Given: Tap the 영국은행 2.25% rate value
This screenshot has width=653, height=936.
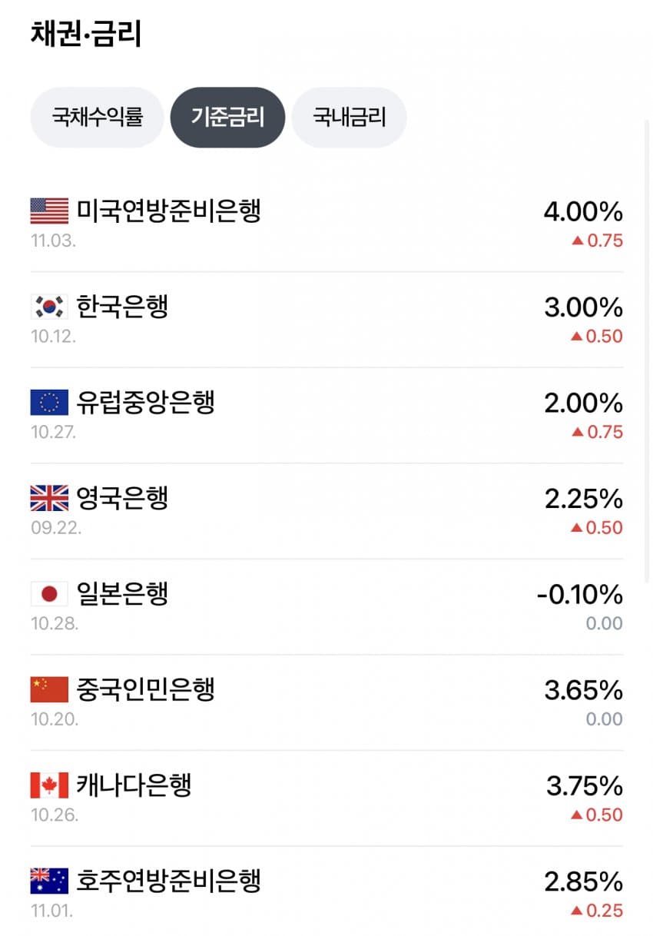Looking at the screenshot, I should pos(583,499).
